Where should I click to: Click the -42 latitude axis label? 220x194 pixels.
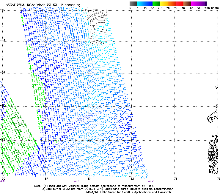click(x=3, y=41)
